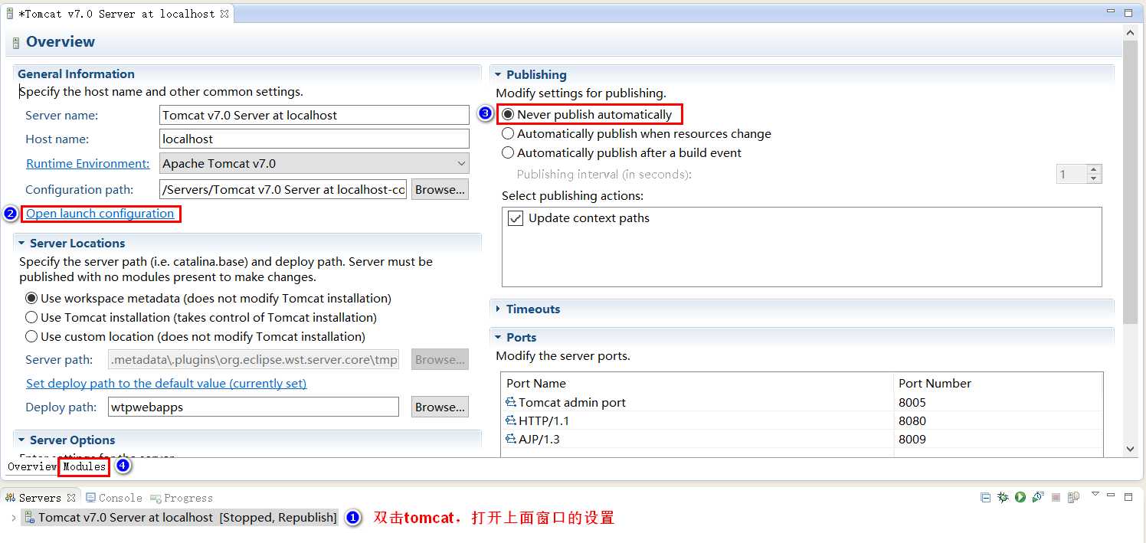Image resolution: width=1146 pixels, height=543 pixels.
Task: Close the Servers view tab
Action: coord(71,498)
